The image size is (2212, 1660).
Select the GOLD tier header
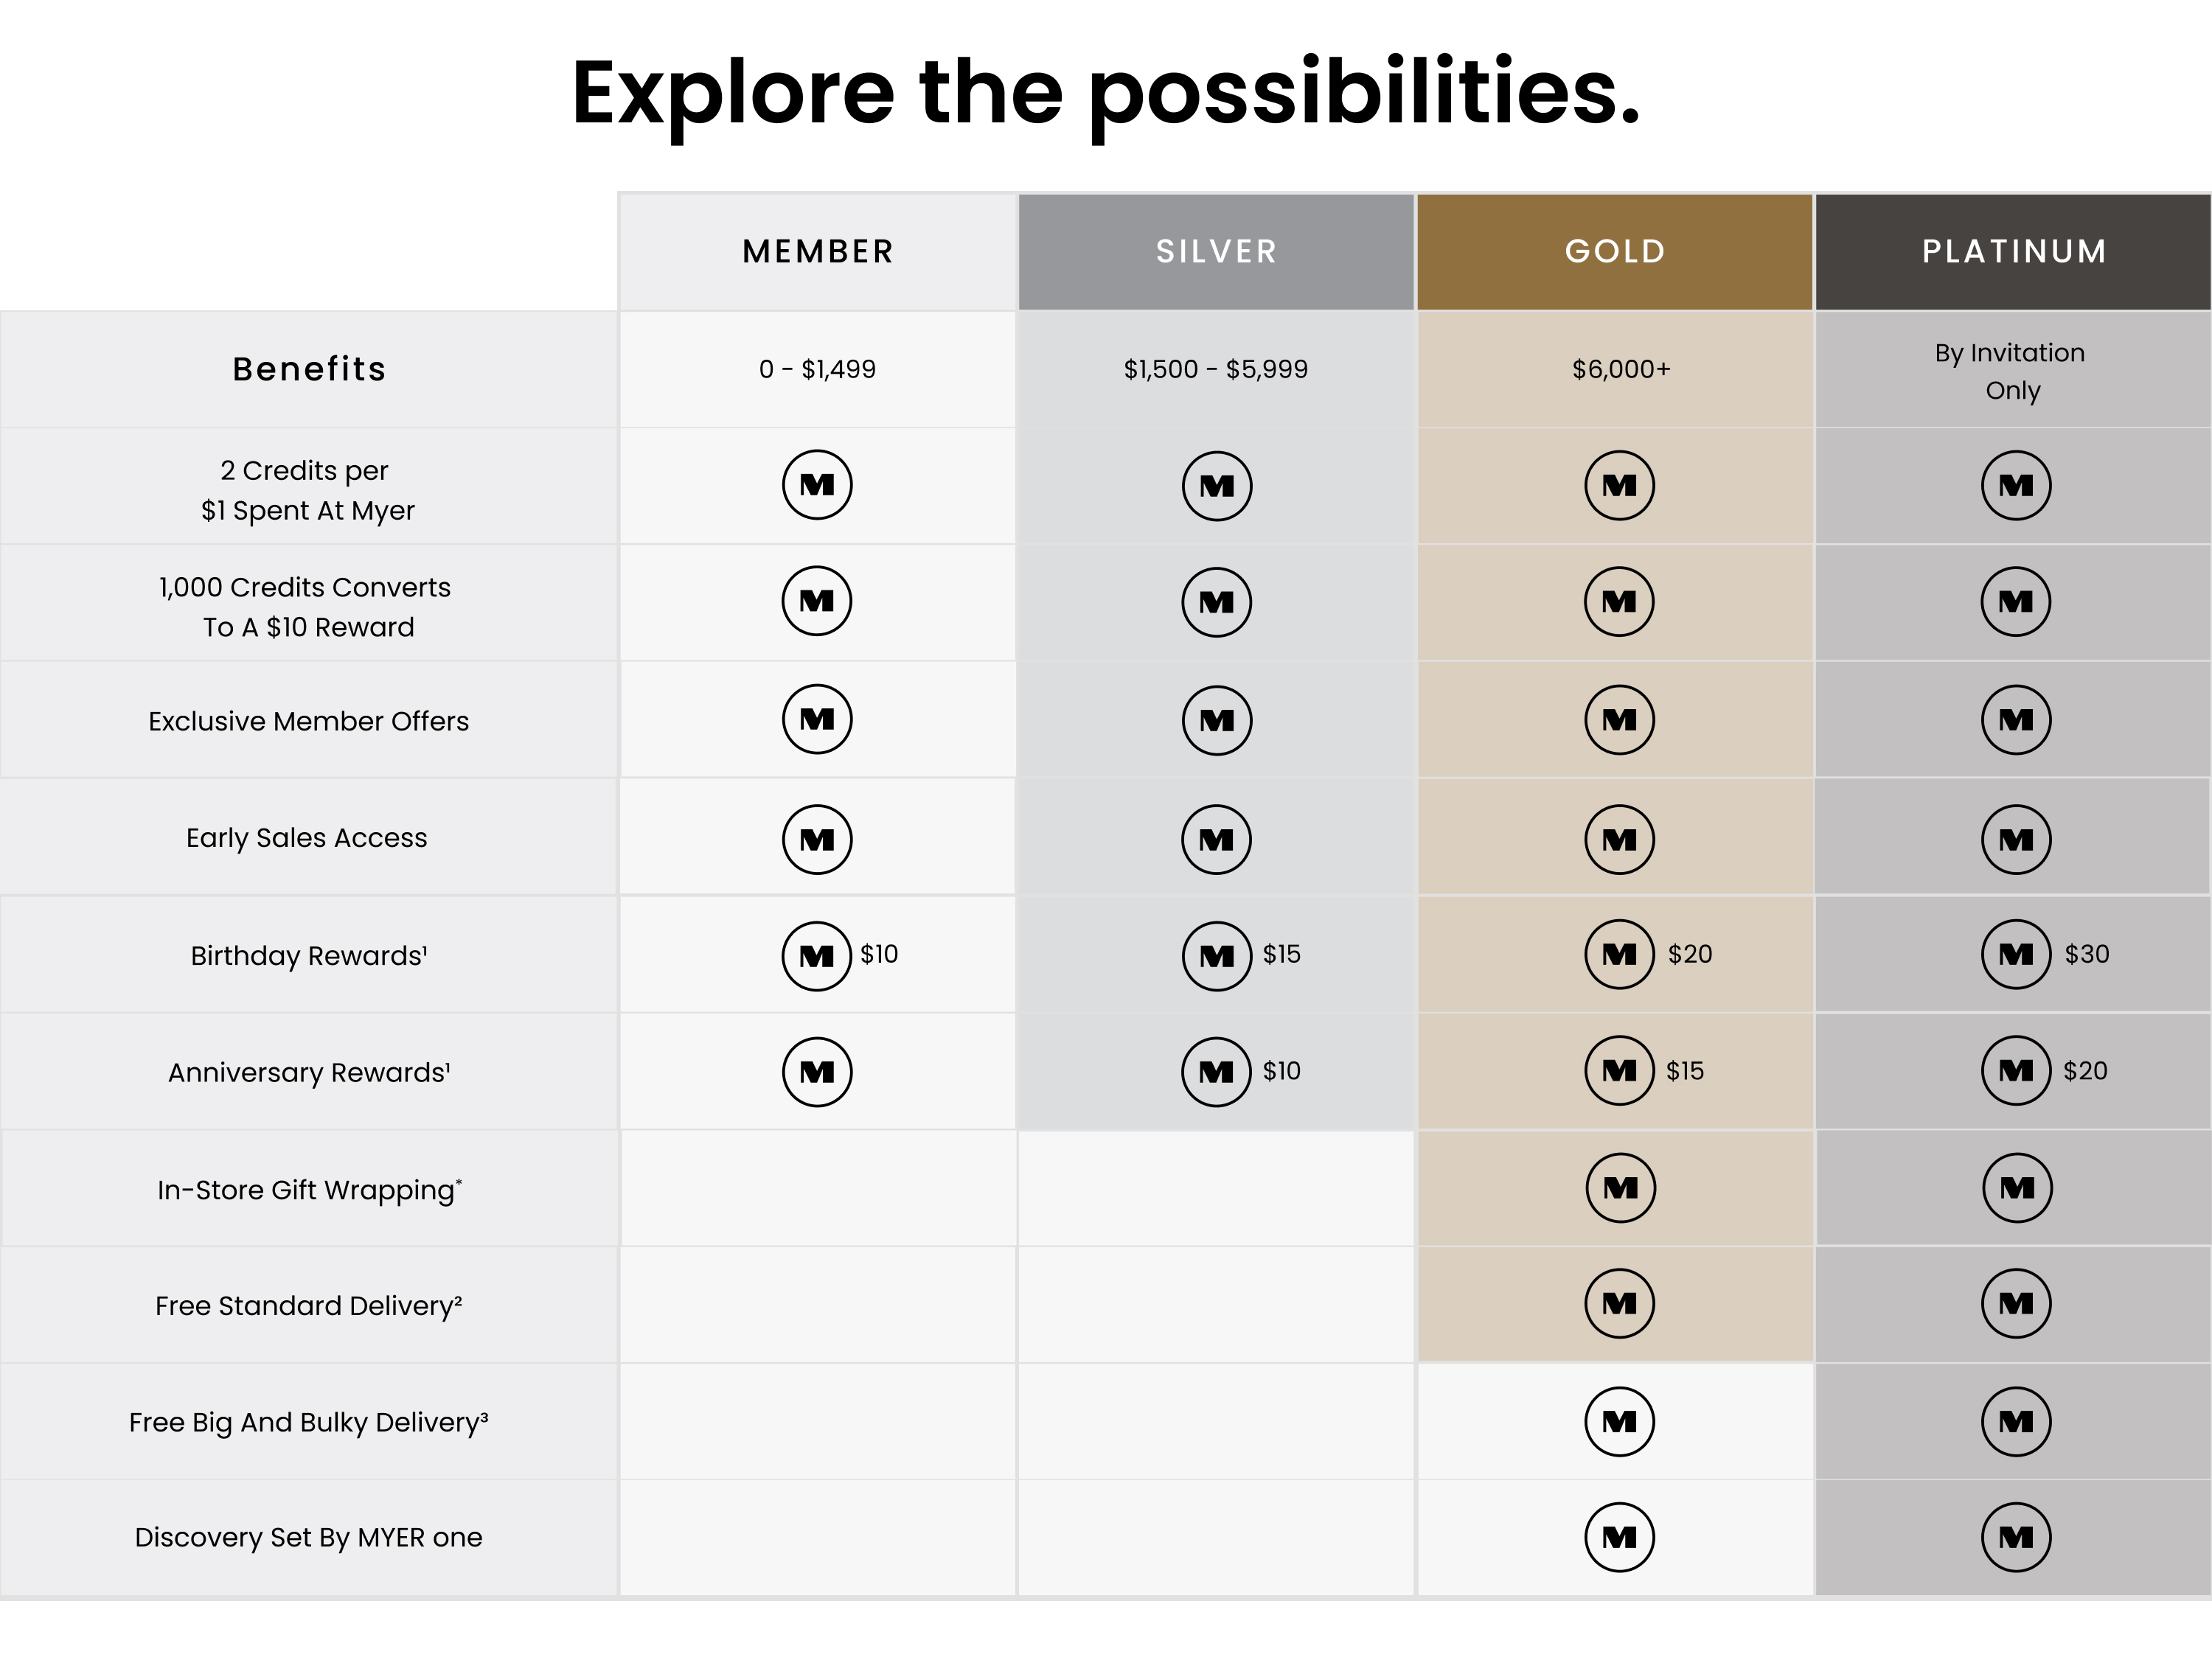tap(1615, 251)
